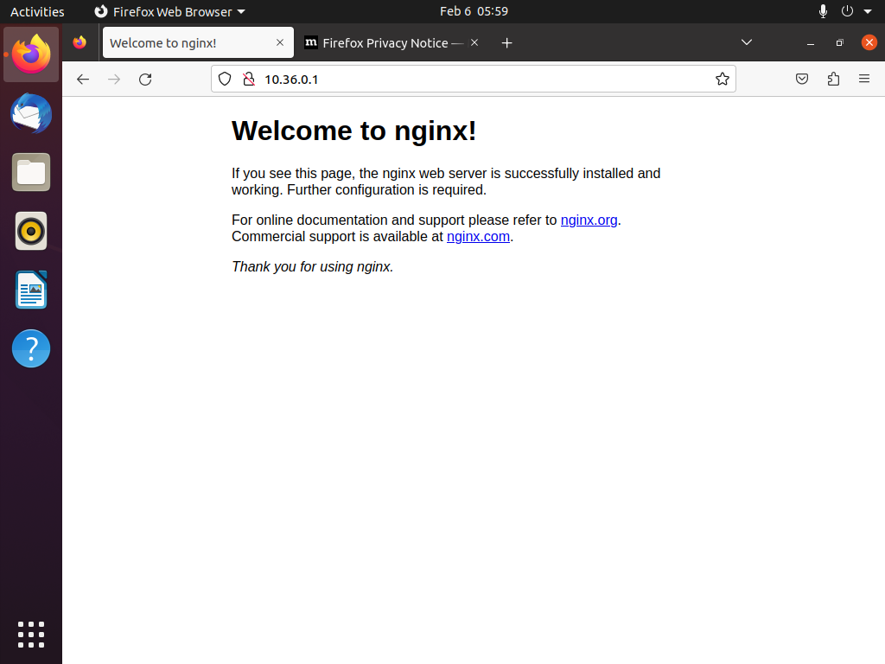
Task: Close the Firefox Privacy Notice tab
Action: 474,42
